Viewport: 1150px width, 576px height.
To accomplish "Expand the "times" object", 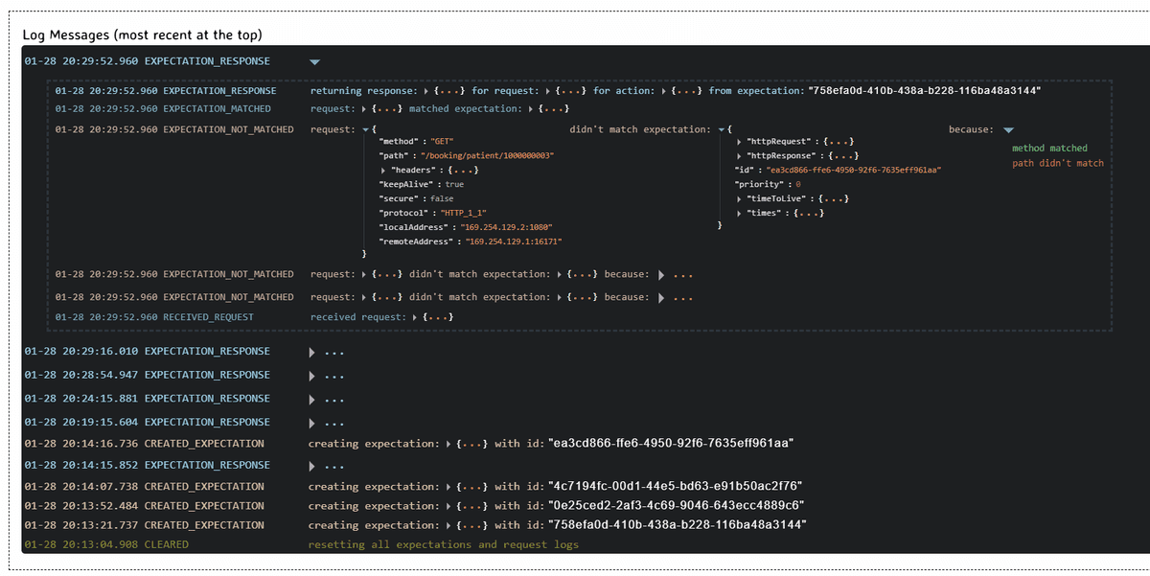I will [738, 213].
